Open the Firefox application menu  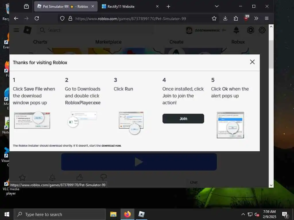point(267,18)
